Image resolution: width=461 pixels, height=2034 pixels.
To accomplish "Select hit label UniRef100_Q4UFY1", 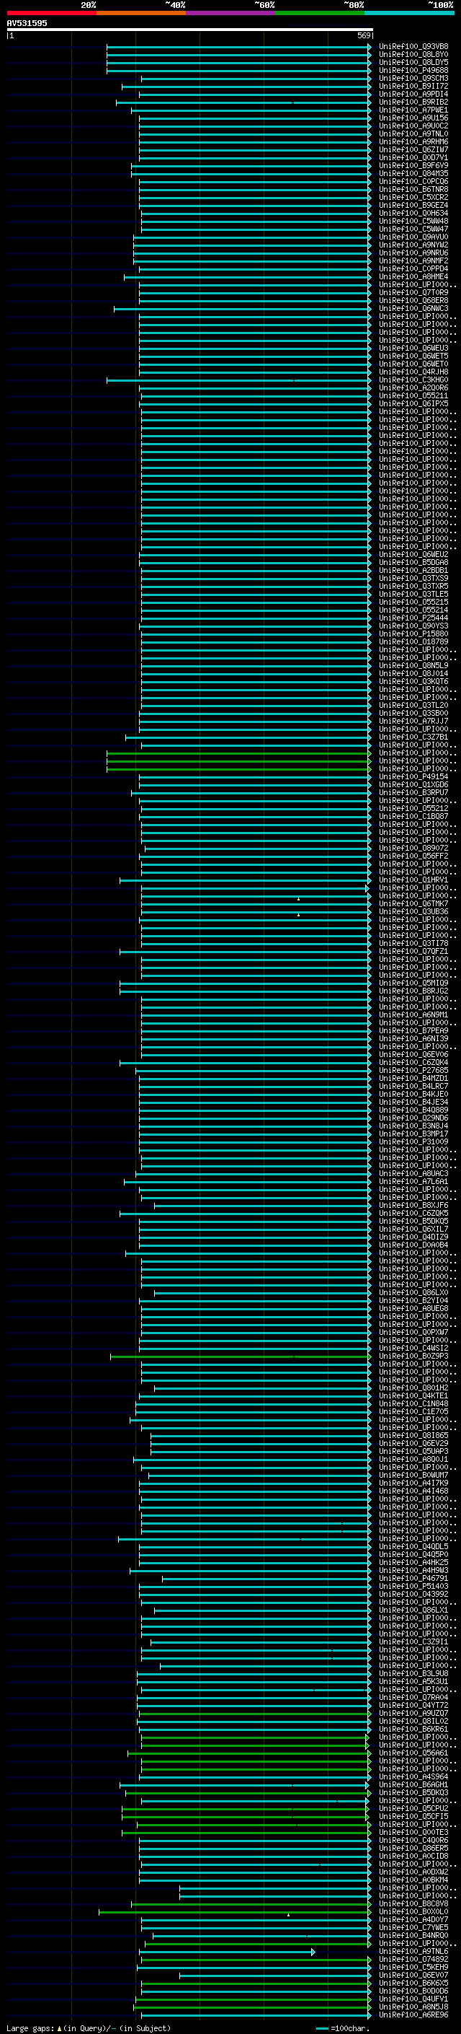I will [x=413, y=1999].
